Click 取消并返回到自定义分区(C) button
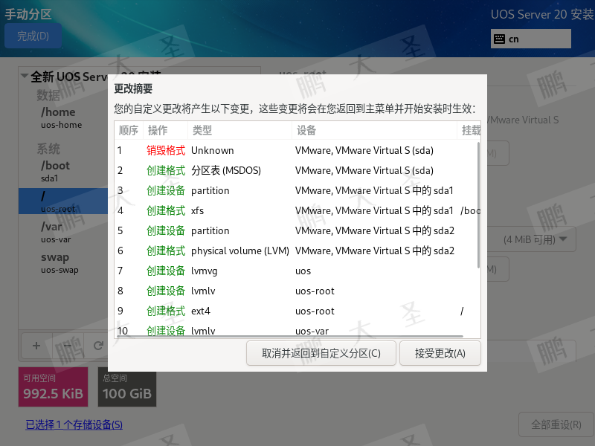The height and width of the screenshot is (446, 595). pos(321,354)
